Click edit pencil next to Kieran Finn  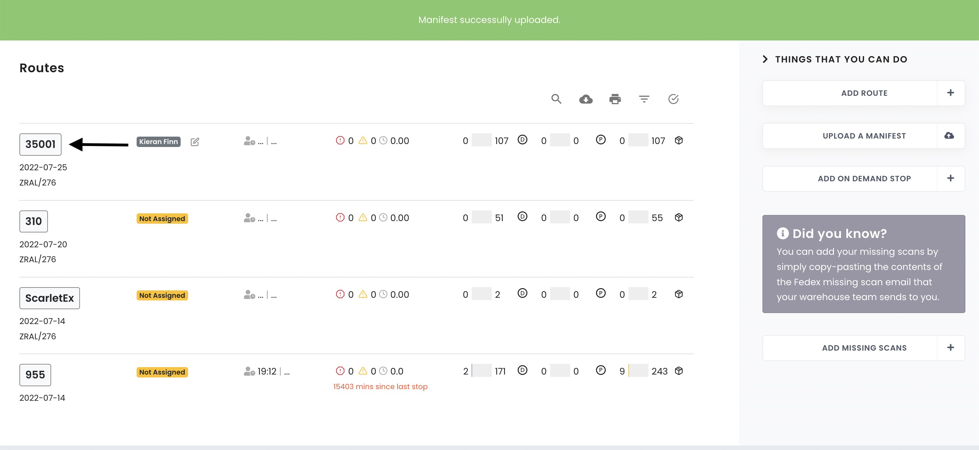(x=195, y=142)
